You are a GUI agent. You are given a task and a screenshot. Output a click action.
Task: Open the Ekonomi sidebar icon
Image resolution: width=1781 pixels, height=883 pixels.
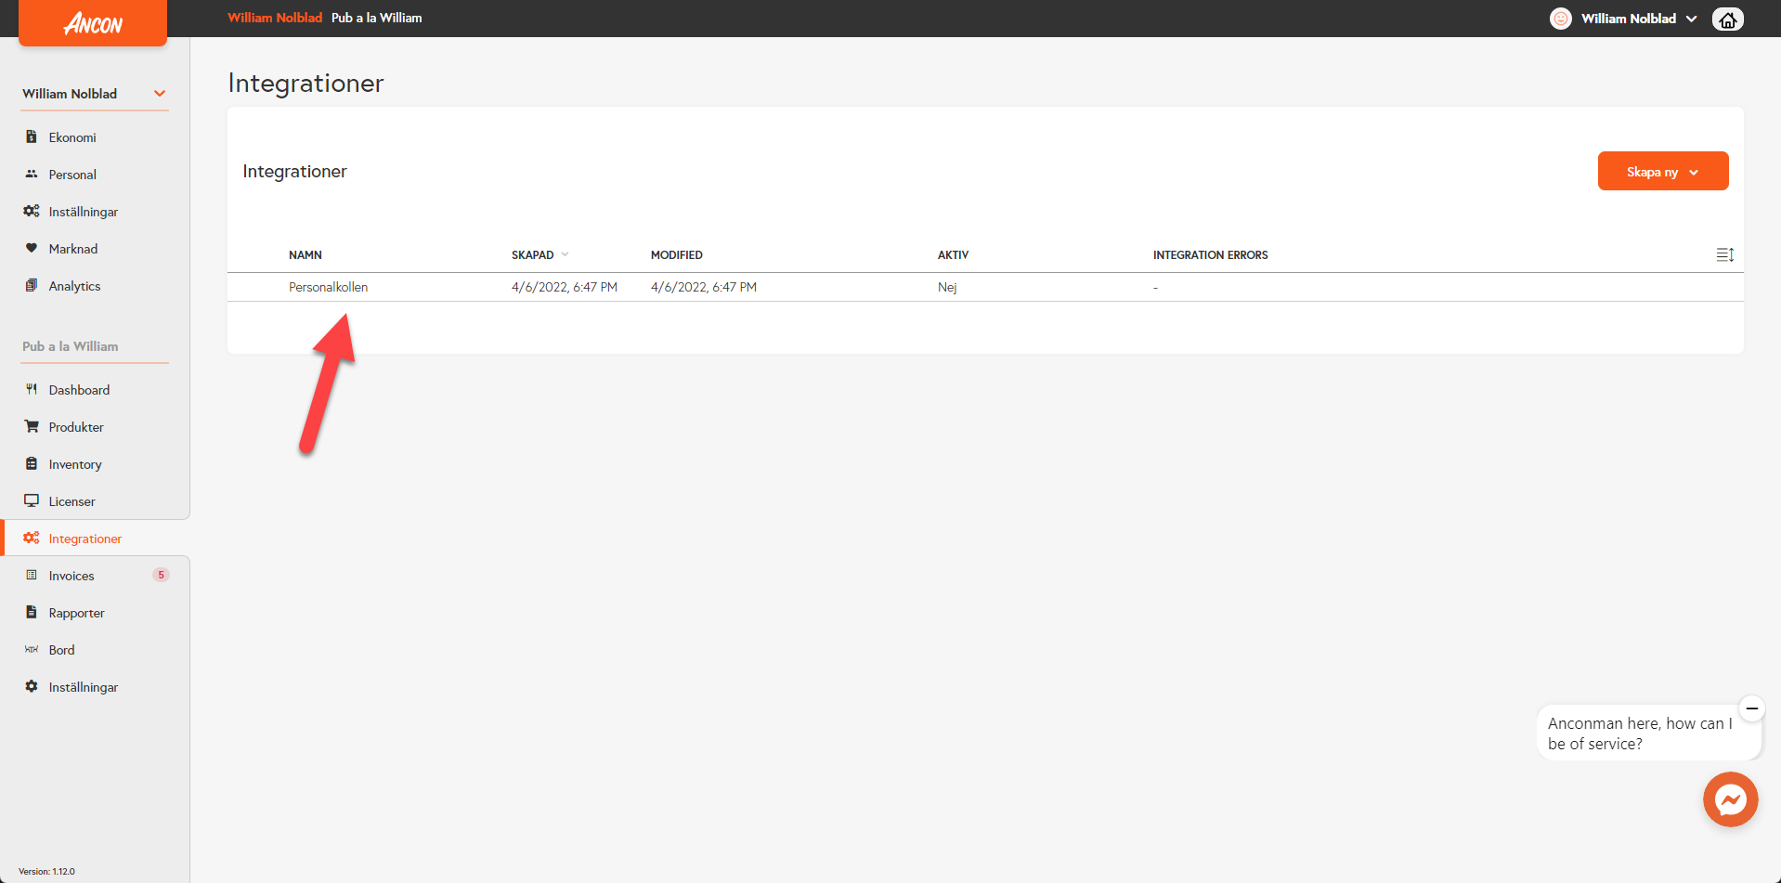(32, 136)
